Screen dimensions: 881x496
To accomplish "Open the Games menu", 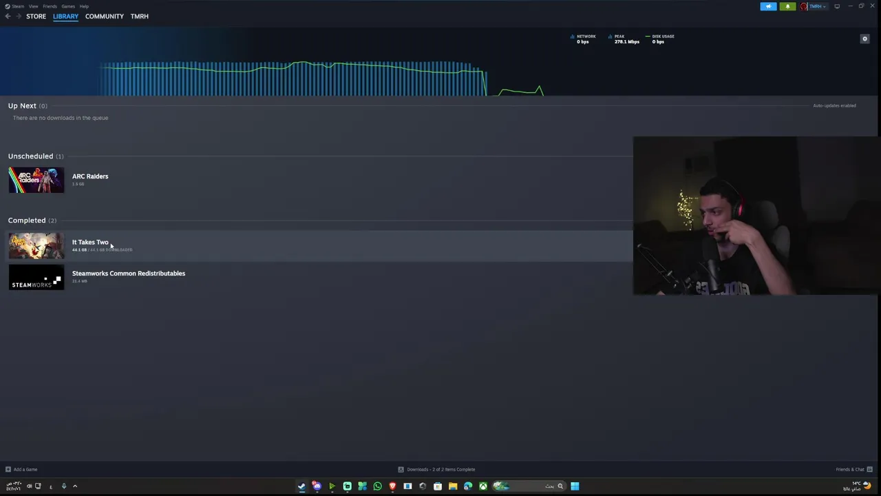I will point(68,6).
